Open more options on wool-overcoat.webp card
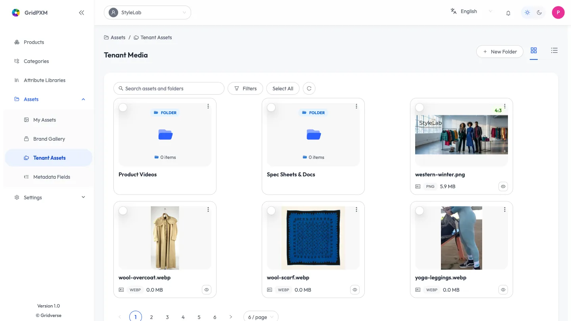 pos(208,210)
